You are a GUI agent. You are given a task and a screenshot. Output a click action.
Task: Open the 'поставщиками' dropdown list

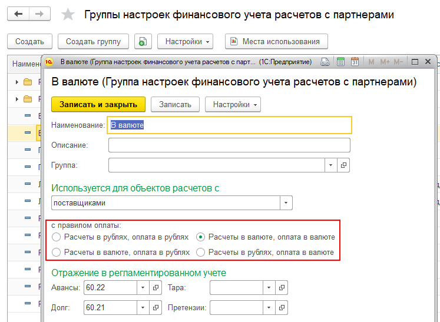[286, 203]
